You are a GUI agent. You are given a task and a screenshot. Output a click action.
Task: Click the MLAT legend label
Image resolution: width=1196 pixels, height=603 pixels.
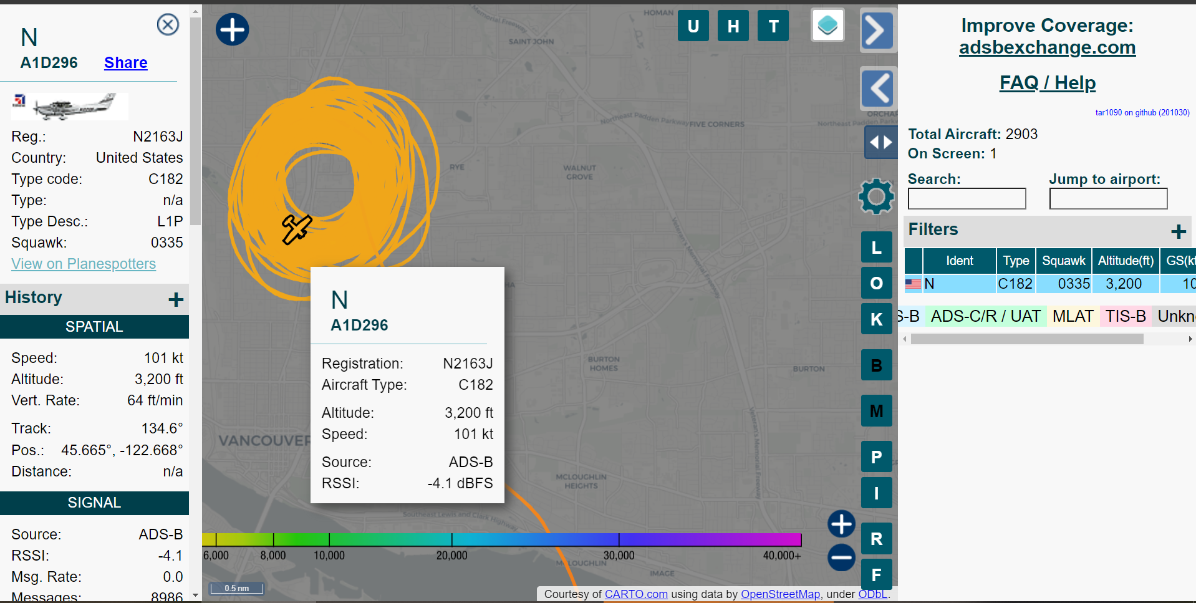coord(1073,316)
